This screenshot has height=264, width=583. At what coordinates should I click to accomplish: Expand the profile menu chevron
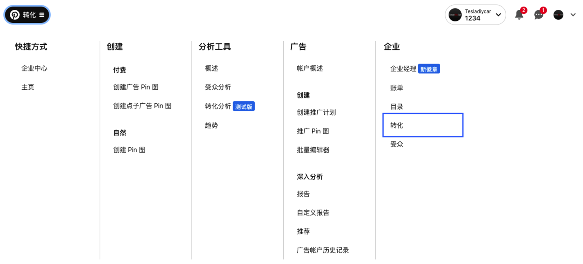pyautogui.click(x=572, y=15)
